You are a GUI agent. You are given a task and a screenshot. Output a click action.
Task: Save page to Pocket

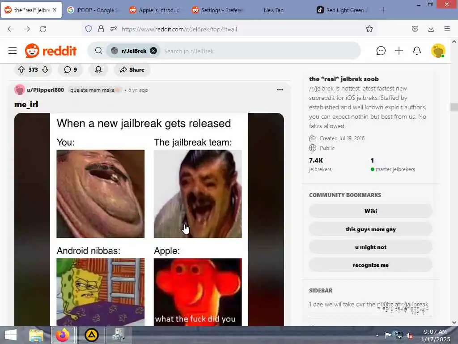(415, 29)
